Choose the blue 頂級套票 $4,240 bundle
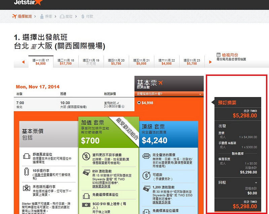This screenshot has width=269, height=214. coord(169,134)
